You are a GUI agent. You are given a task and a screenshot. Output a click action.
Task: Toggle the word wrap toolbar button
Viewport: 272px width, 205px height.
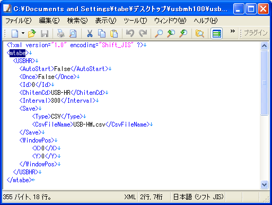click(216, 33)
